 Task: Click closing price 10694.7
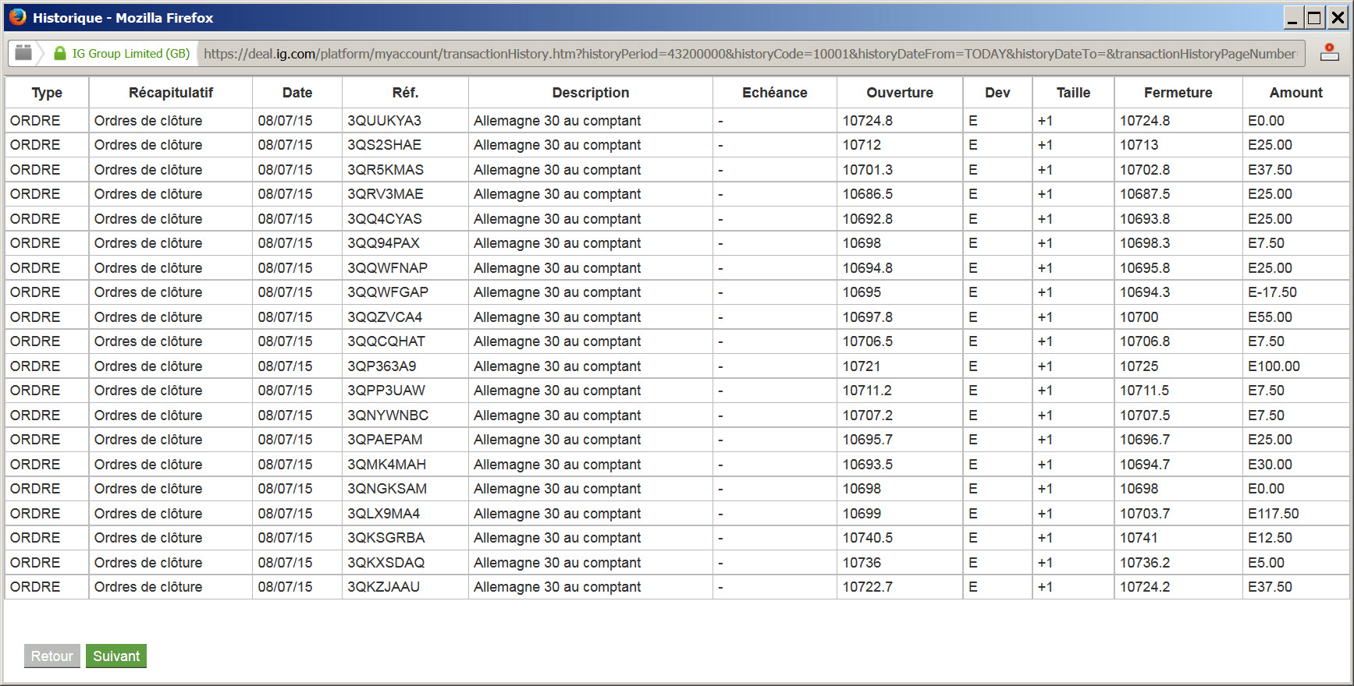click(x=1145, y=465)
